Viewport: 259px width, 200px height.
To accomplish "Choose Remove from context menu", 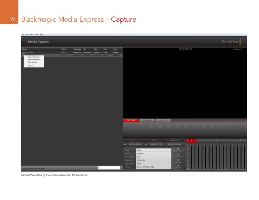I will [x=34, y=66].
